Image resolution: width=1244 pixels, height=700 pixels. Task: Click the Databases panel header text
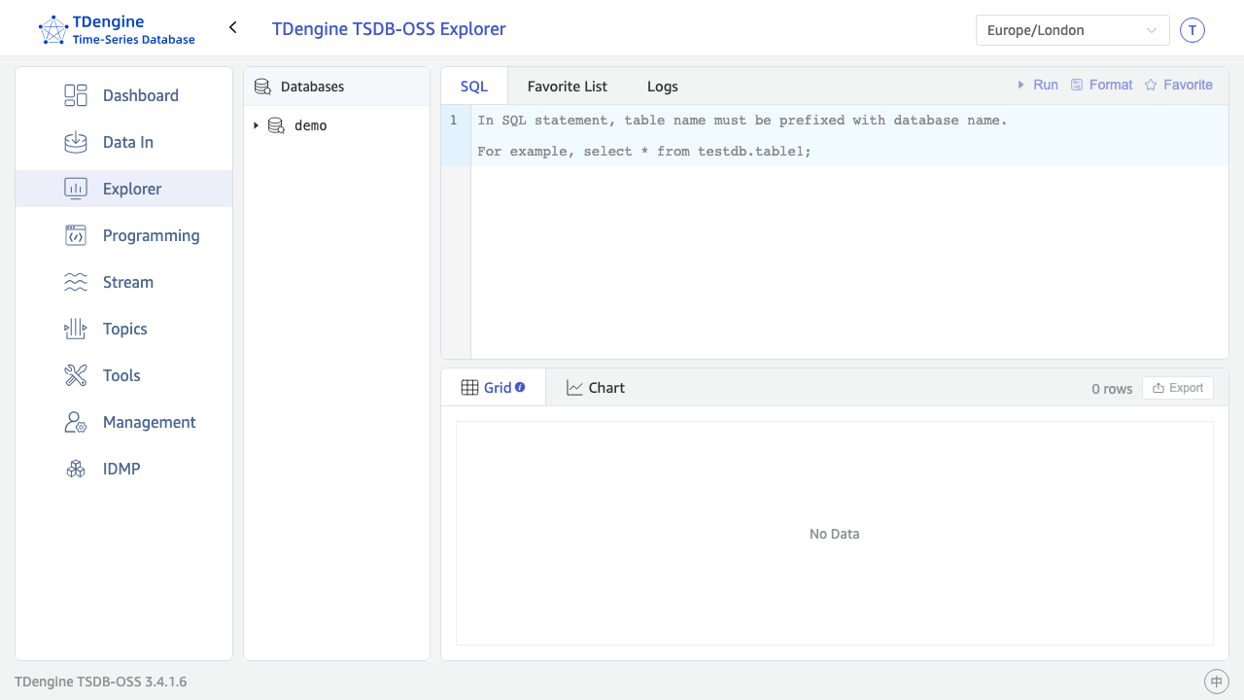pos(313,87)
